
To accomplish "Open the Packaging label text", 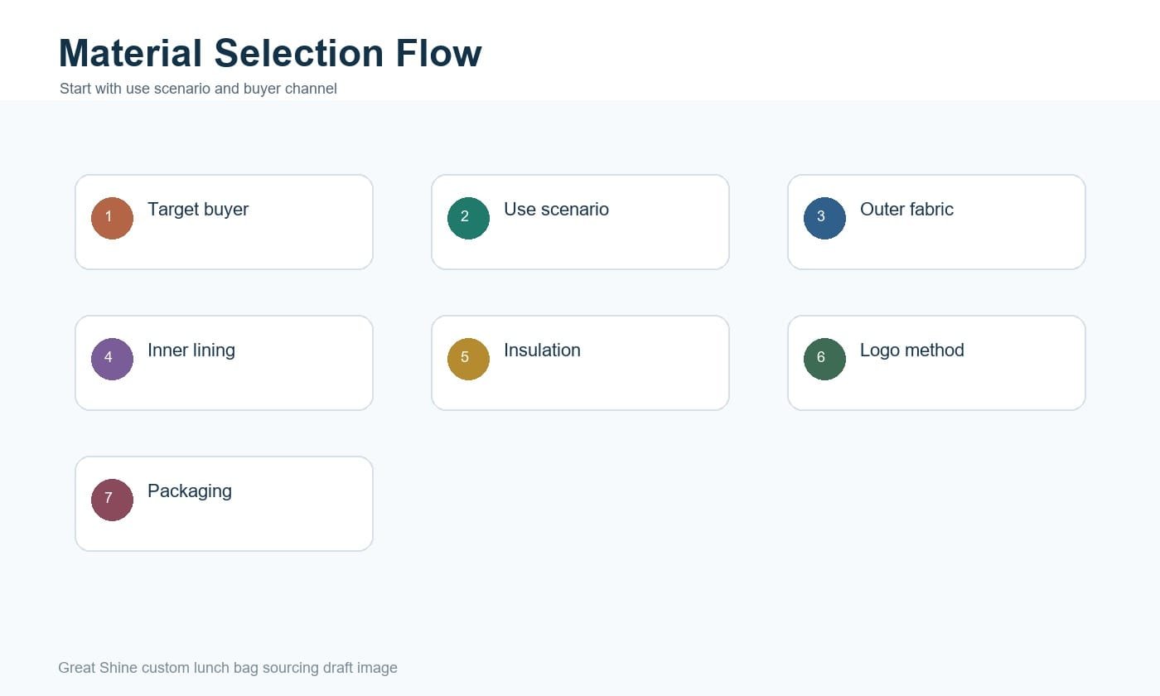I will pos(190,491).
